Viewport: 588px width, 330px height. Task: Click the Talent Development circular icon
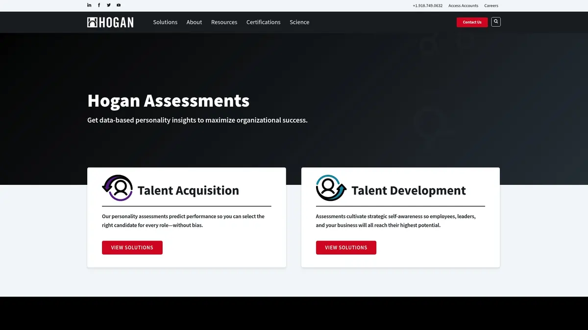pyautogui.click(x=331, y=188)
